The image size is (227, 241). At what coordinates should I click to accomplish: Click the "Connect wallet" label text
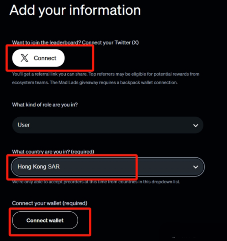[x=45, y=221]
